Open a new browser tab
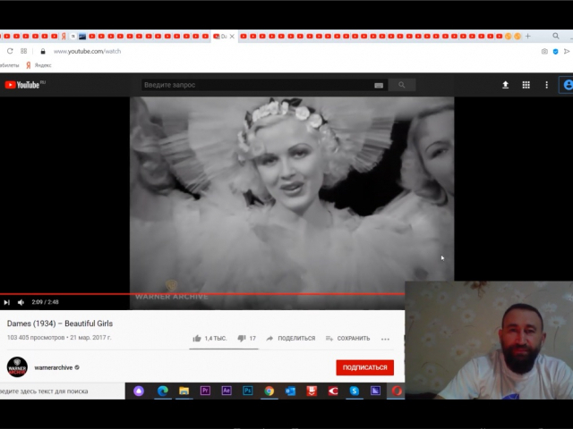This screenshot has height=429, width=573. click(527, 36)
